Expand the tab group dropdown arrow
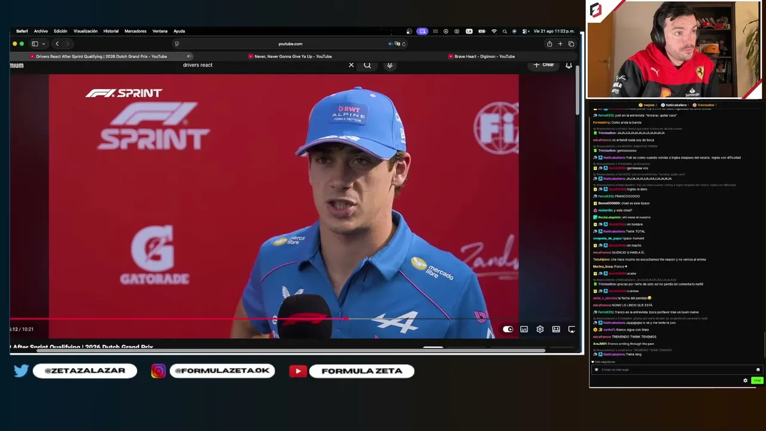 coord(43,44)
